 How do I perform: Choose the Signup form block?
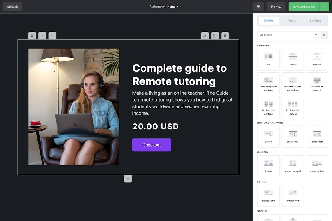(268, 195)
